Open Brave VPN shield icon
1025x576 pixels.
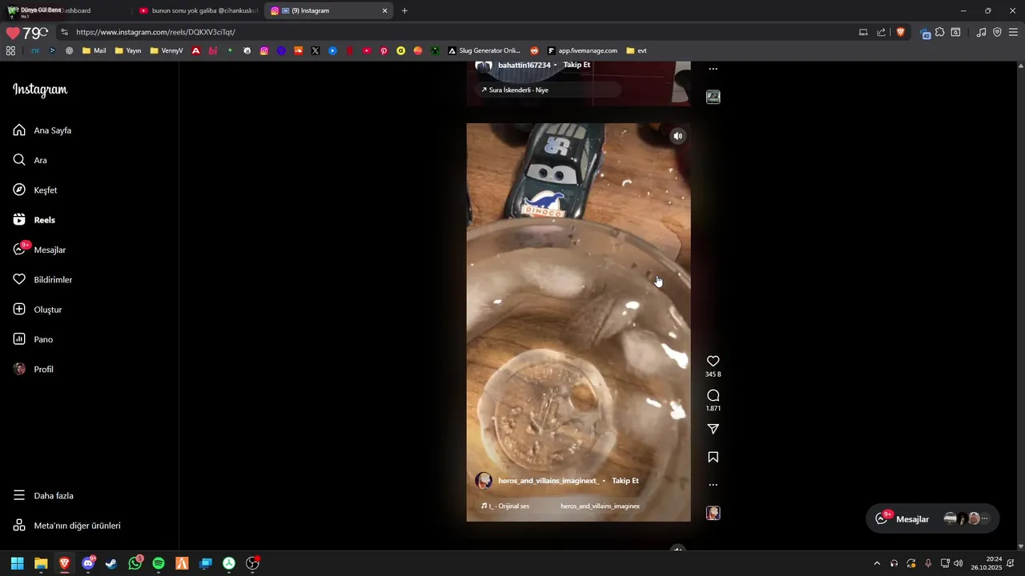pos(997,32)
